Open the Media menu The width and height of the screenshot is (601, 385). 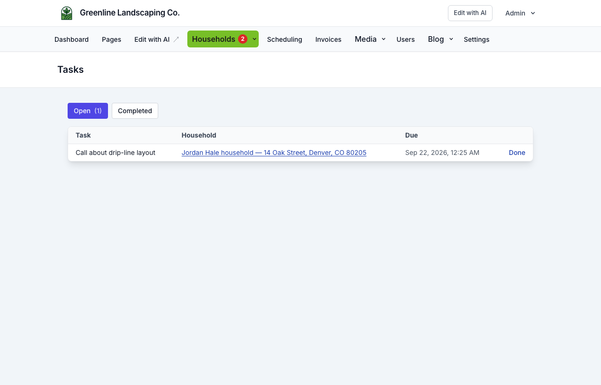click(366, 39)
